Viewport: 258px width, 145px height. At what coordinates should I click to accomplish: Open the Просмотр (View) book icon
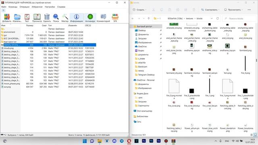[37, 18]
